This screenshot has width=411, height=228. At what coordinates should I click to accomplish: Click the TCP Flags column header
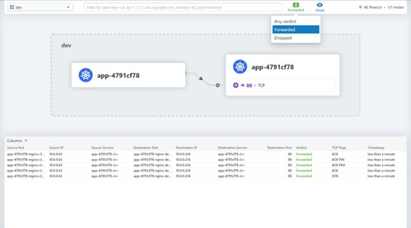tap(339, 148)
